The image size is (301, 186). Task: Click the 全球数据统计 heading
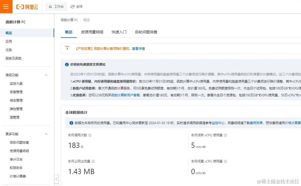[x=76, y=112]
